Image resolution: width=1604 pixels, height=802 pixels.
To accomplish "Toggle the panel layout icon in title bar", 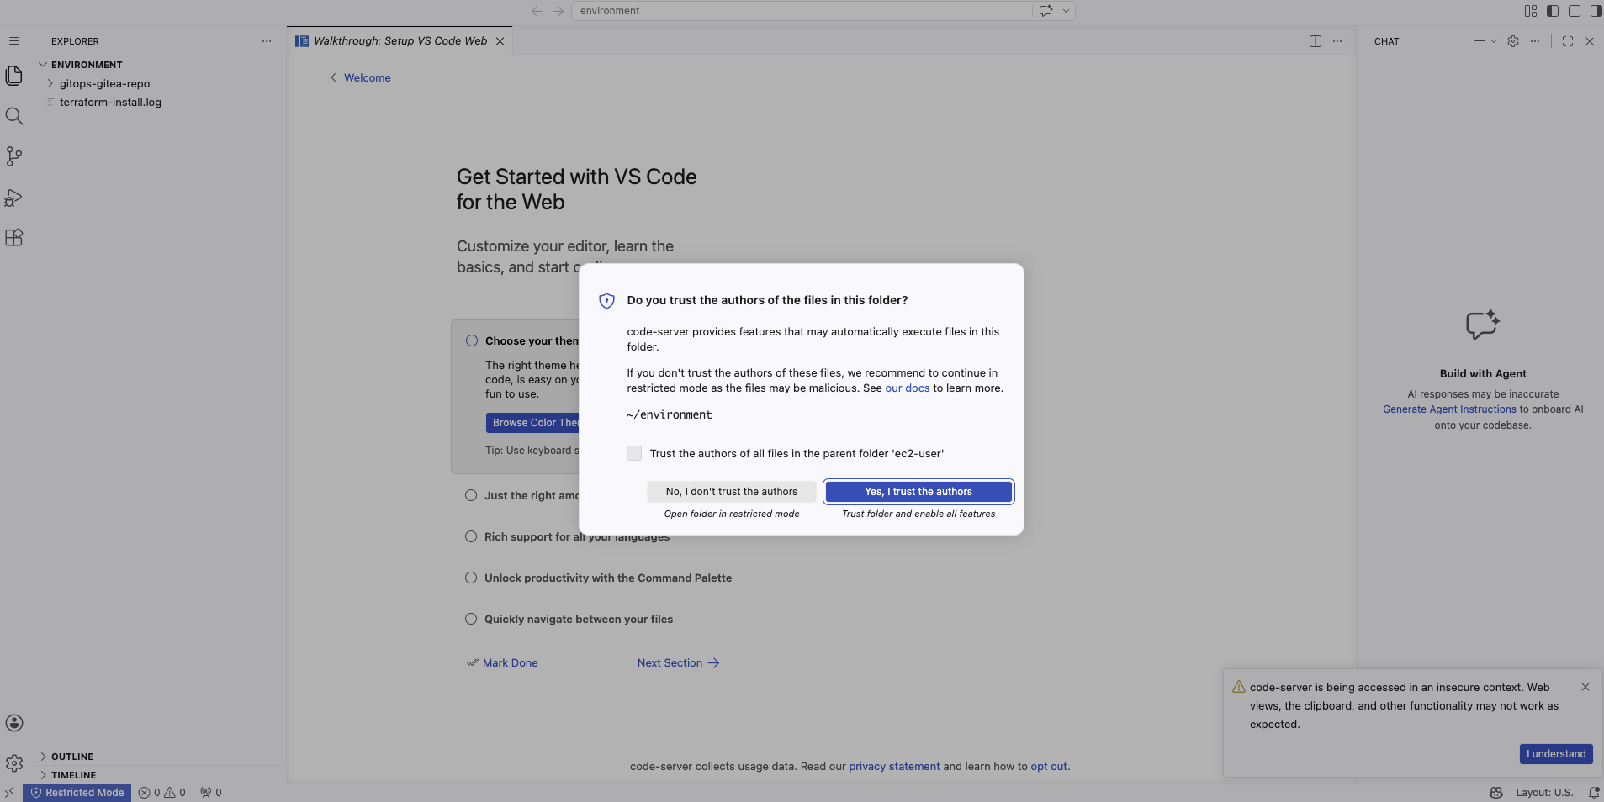I will click(x=1574, y=11).
